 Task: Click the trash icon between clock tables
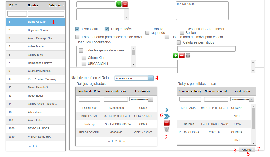coord(166,129)
